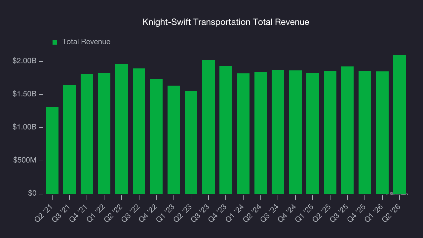423x238 pixels.
Task: Select the Q2 '25 revenue bar
Action: coord(330,132)
